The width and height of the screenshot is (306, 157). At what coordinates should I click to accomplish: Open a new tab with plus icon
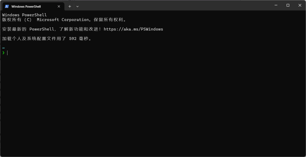tap(70, 7)
